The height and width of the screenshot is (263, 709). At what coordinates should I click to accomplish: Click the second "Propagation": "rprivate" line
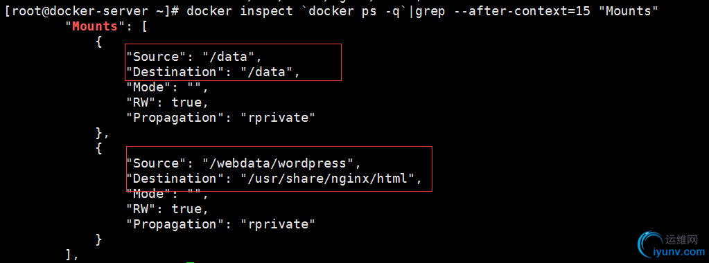(x=220, y=224)
